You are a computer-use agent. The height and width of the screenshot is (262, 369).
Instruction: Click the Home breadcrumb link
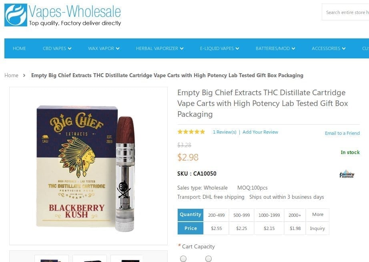[11, 75]
